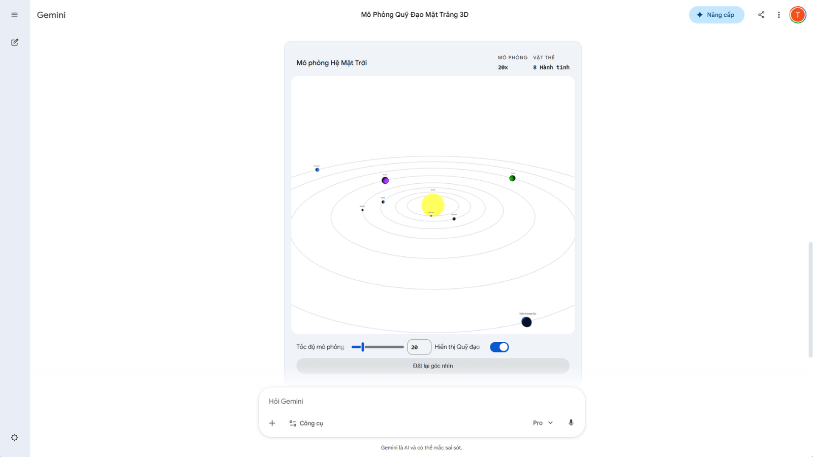
Task: Select the green planet in simulation
Action: pos(512,178)
